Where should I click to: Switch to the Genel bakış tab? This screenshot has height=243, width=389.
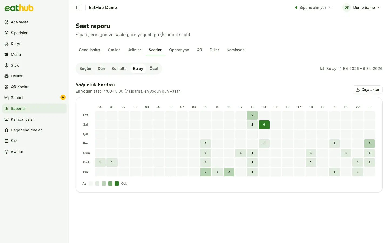coord(89,50)
